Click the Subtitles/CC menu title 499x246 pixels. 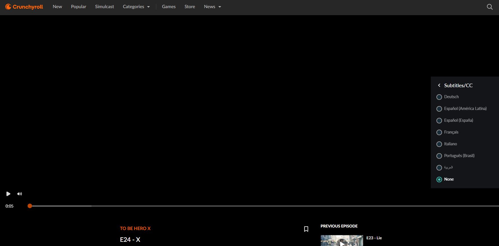tap(458, 85)
